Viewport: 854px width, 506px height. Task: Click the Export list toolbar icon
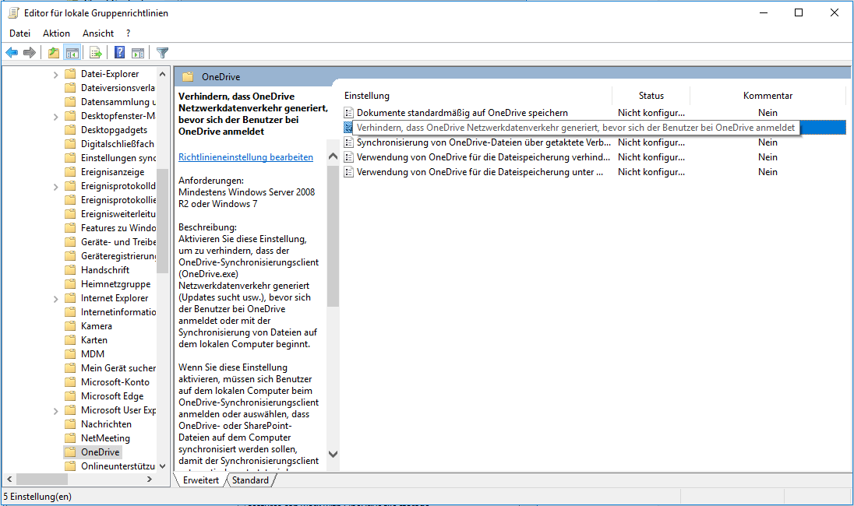tap(96, 53)
